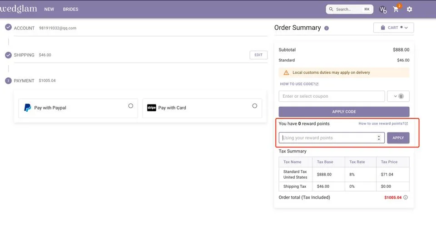Screen dimensions: 436x233
Task: Select the Pay with Paypal radio button
Action: point(131,106)
